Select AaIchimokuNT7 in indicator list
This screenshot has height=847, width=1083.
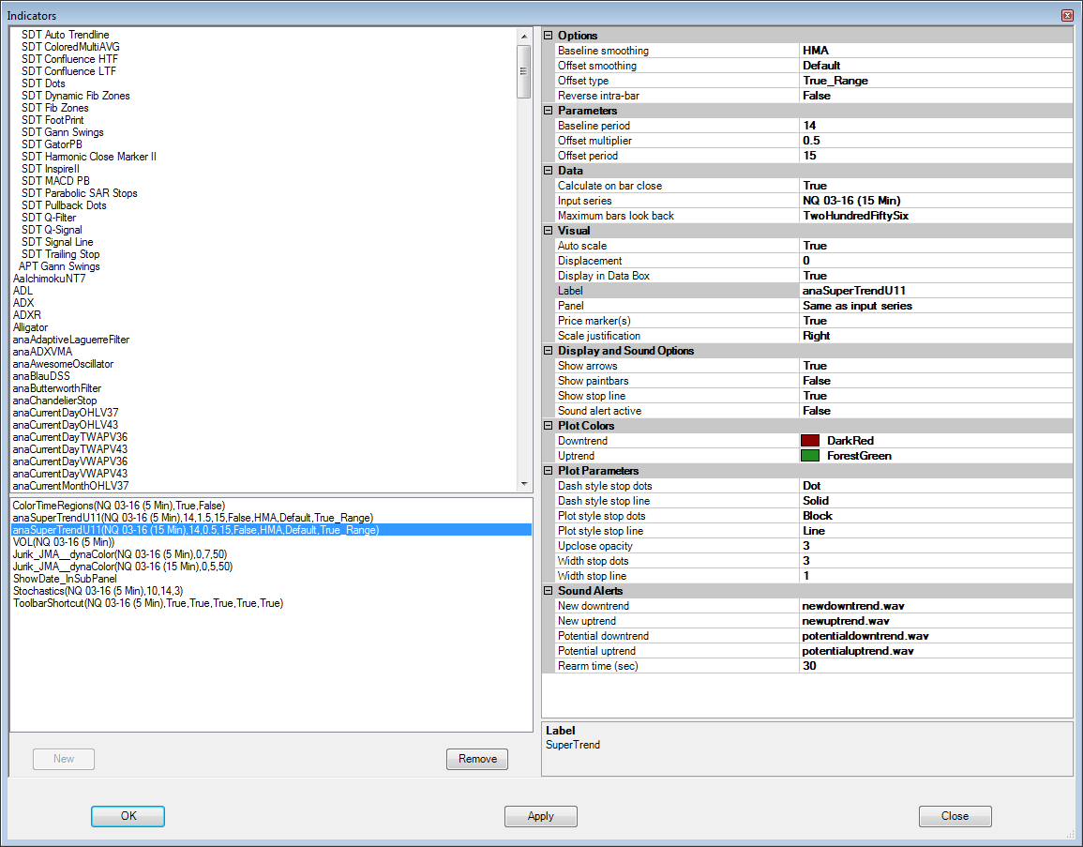(x=49, y=279)
